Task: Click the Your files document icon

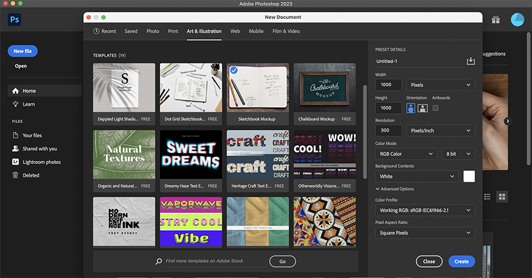Action: point(15,135)
